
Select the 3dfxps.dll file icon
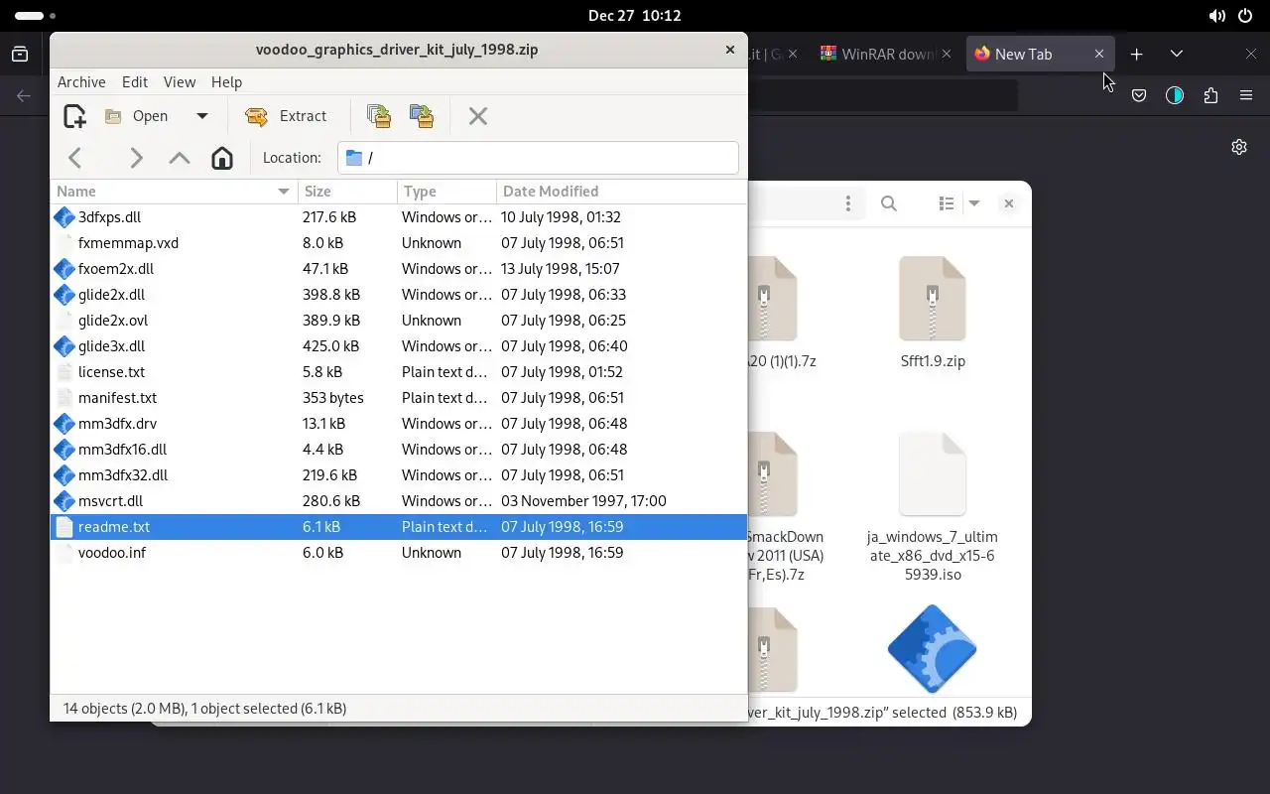pyautogui.click(x=64, y=217)
